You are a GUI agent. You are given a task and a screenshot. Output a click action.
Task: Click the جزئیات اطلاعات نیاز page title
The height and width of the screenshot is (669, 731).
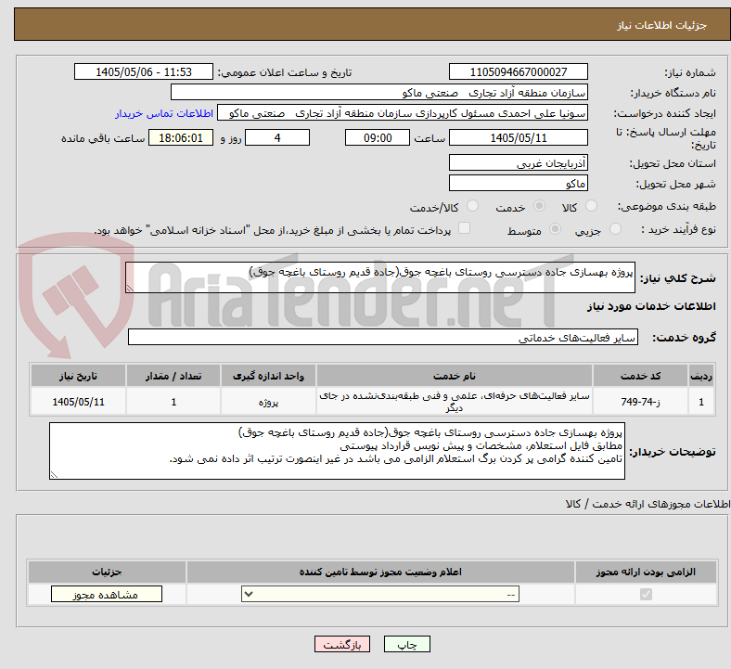[x=662, y=25]
